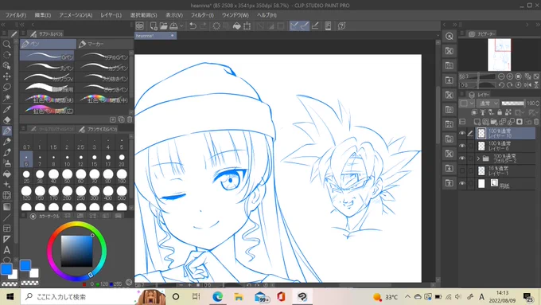Hide レイヤー 10 with its eye icon
This screenshot has height=305, width=541.
[462, 133]
